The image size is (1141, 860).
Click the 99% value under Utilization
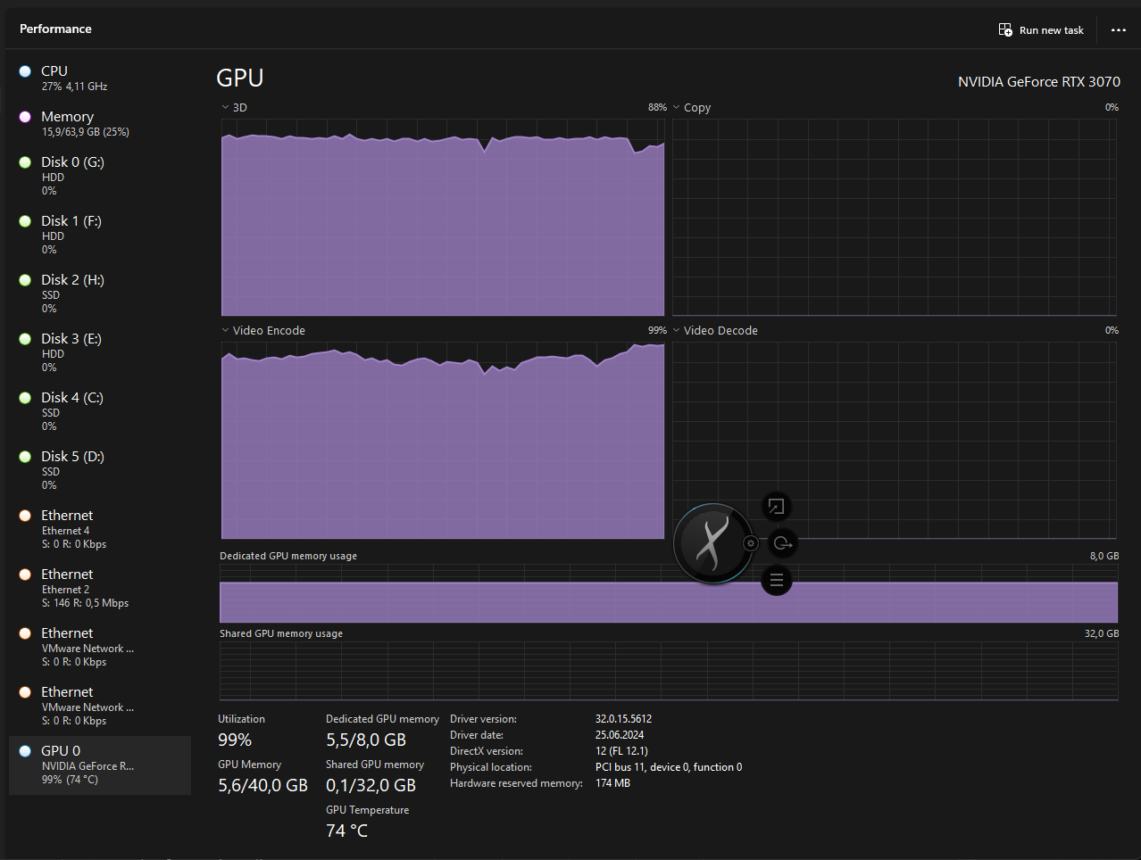[x=235, y=740]
